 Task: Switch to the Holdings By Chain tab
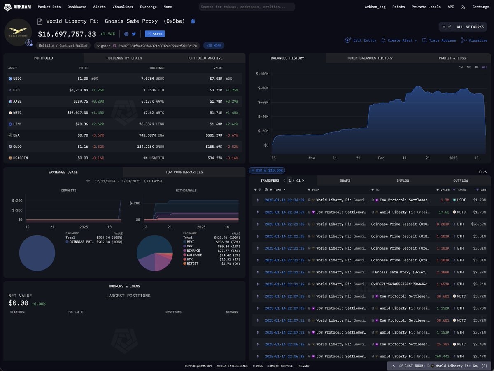tap(124, 58)
